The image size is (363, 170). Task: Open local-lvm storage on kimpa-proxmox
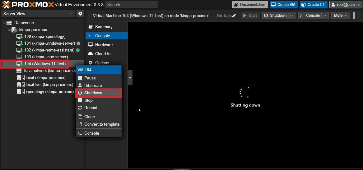pyautogui.click(x=49, y=85)
